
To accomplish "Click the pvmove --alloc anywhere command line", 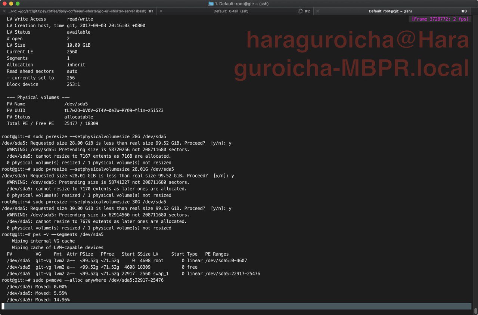I will point(83,280).
